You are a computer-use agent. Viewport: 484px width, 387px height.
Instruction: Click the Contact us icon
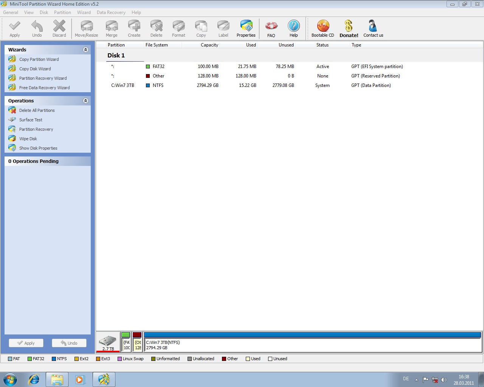click(373, 26)
